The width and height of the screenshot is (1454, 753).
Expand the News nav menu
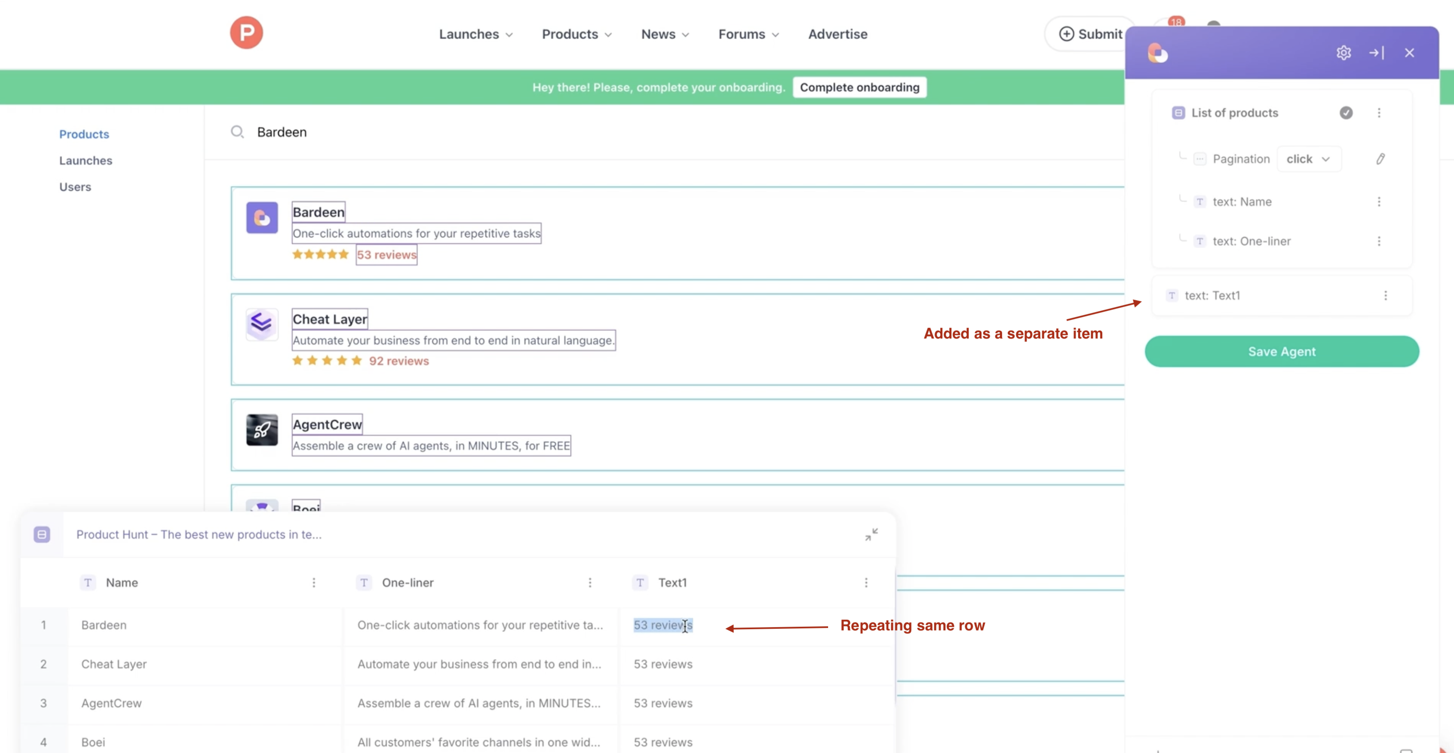665,35
